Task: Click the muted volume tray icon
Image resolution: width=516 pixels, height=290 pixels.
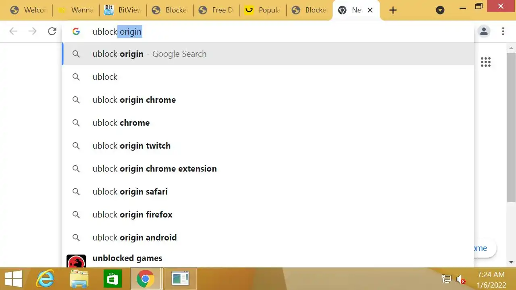Action: pos(461,279)
